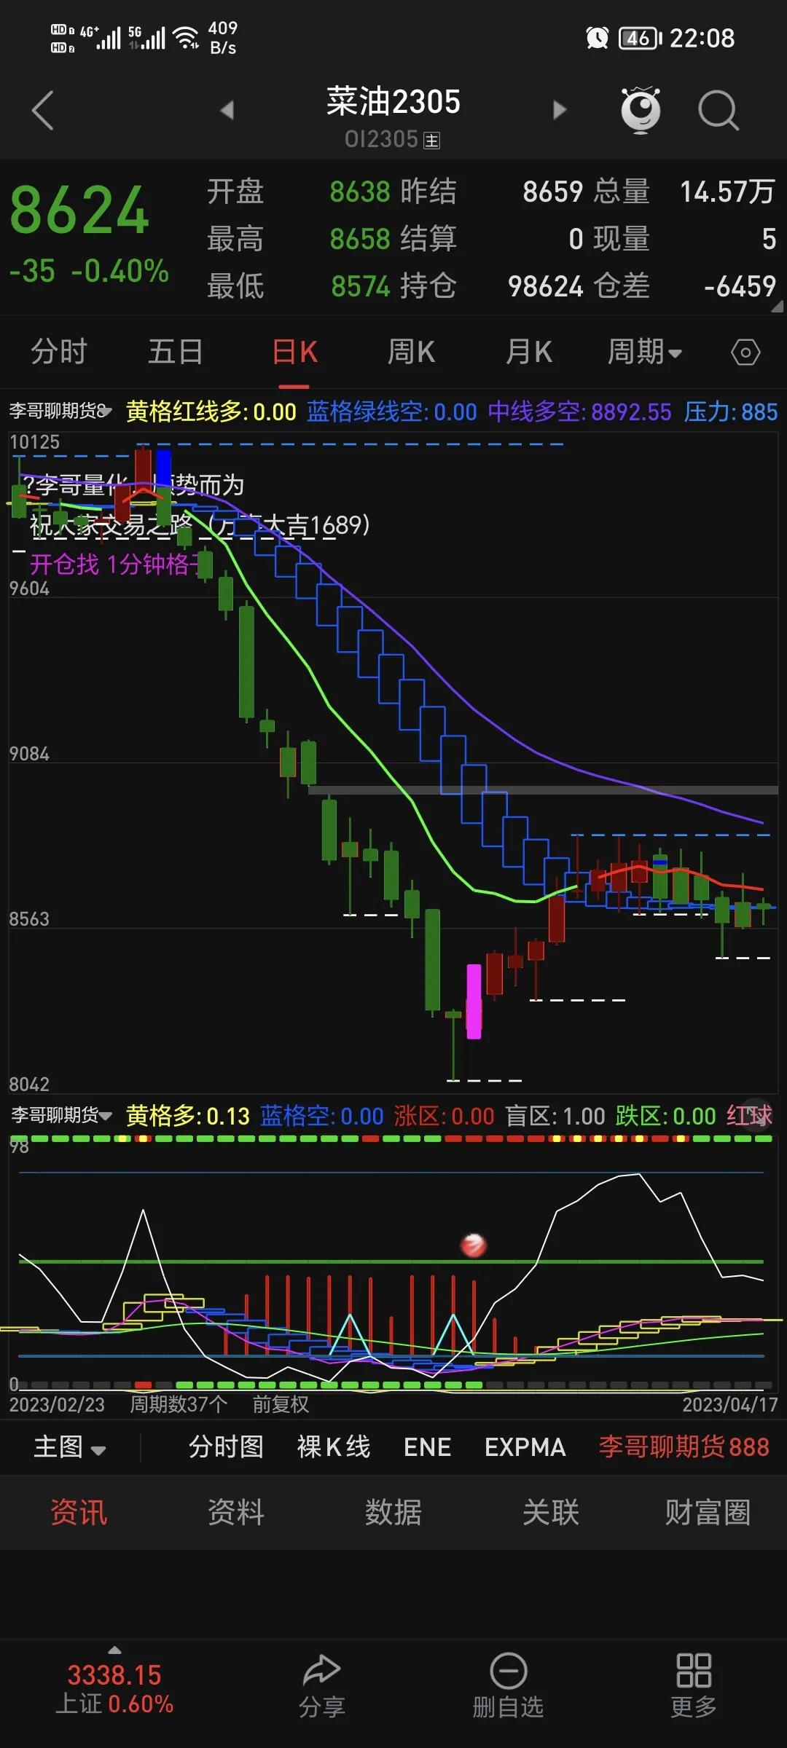The width and height of the screenshot is (787, 1748).
Task: Remove from watchlist via 删自选 icon
Action: click(x=508, y=1670)
